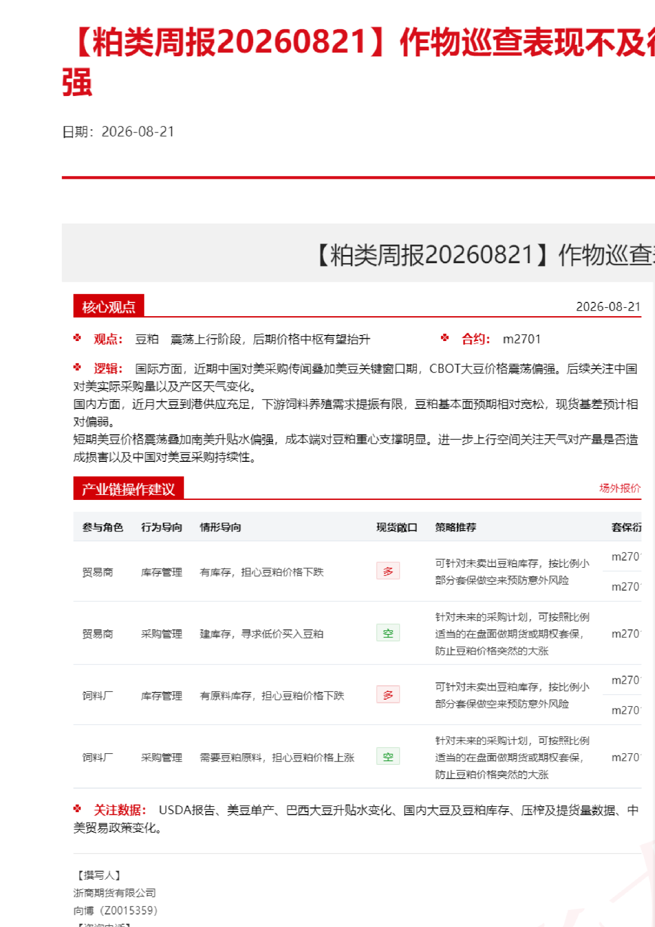
Task: Click the 观点 label
Action: tap(108, 339)
